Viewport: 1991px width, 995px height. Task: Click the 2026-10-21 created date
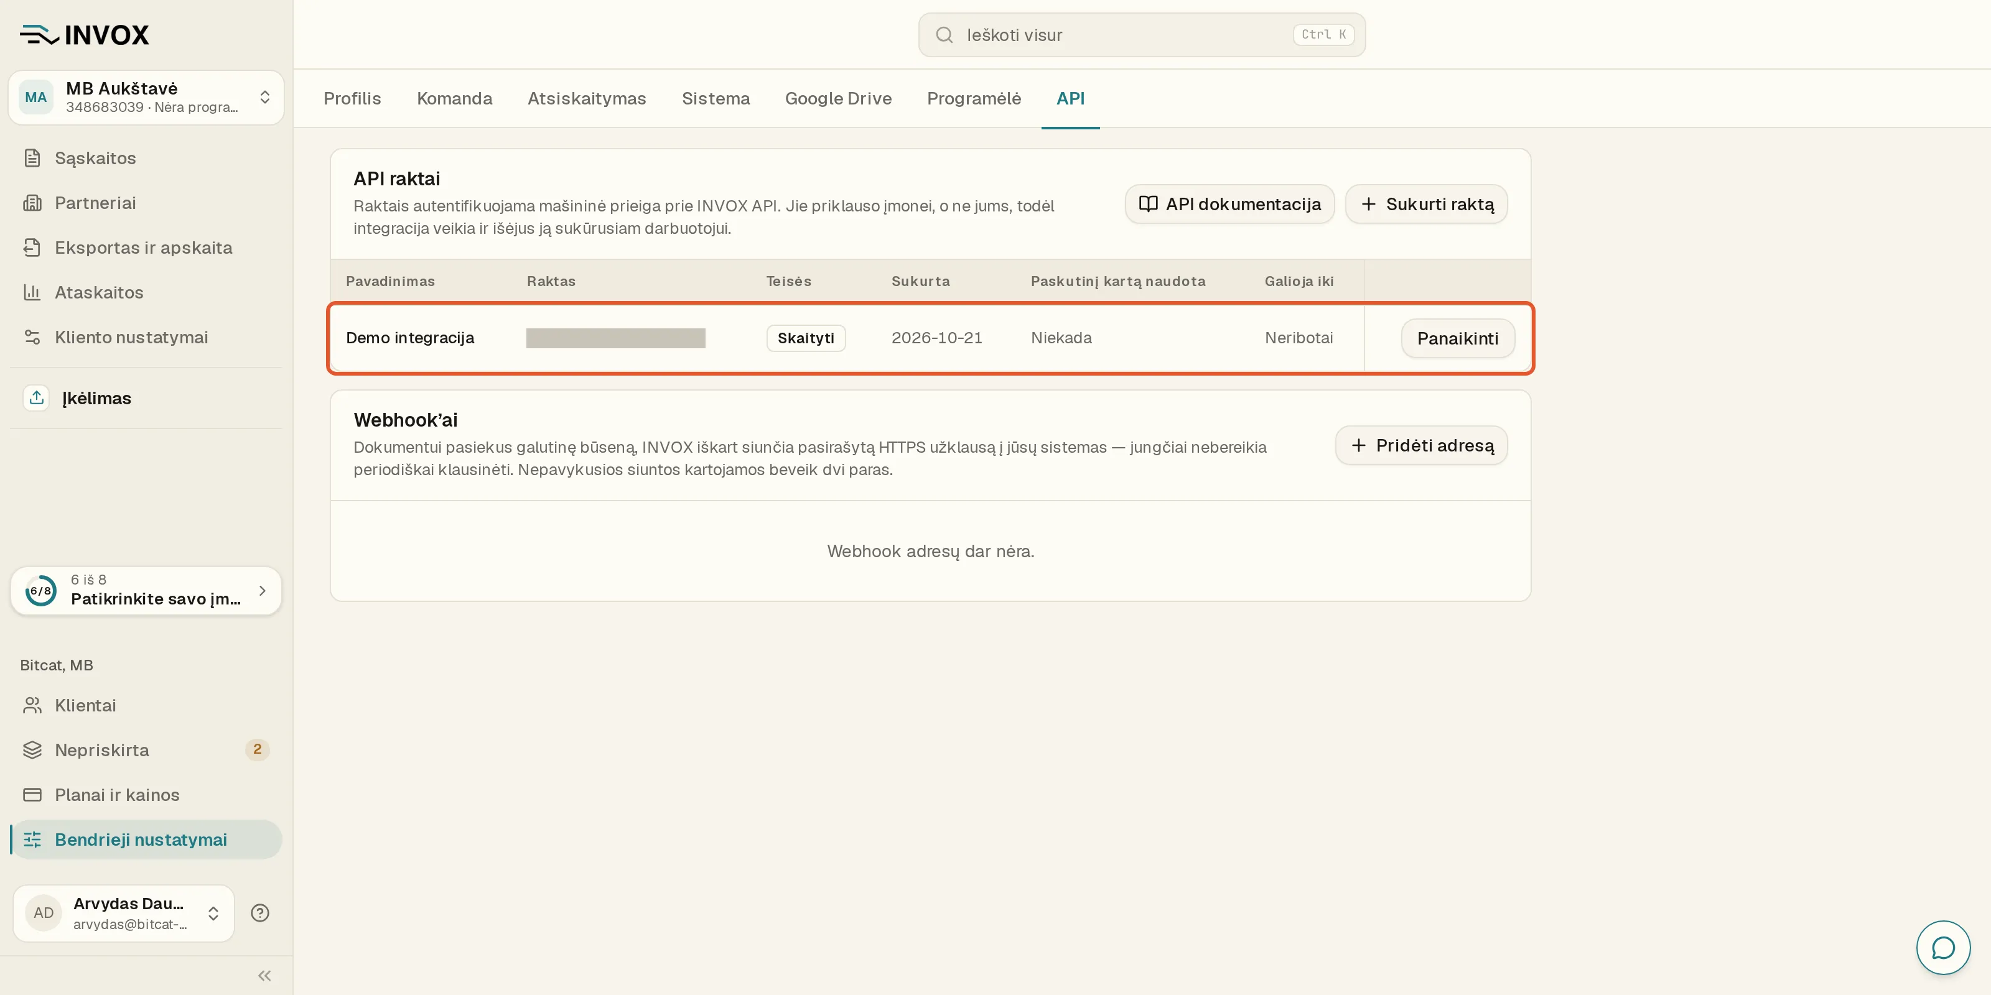click(937, 338)
